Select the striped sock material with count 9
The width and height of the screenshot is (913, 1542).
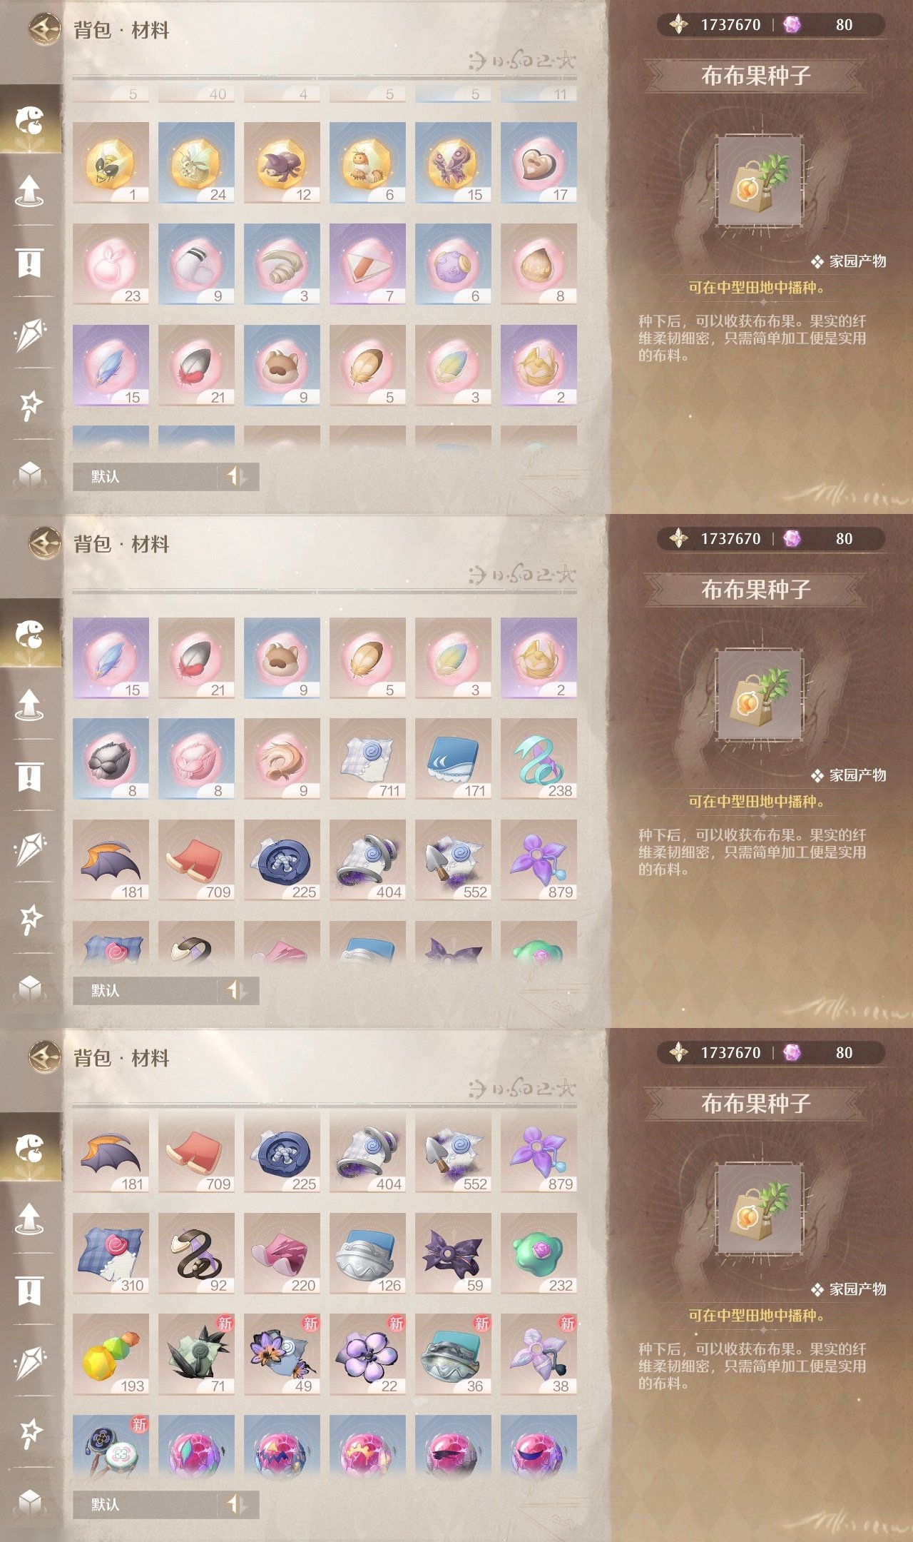pyautogui.click(x=196, y=264)
